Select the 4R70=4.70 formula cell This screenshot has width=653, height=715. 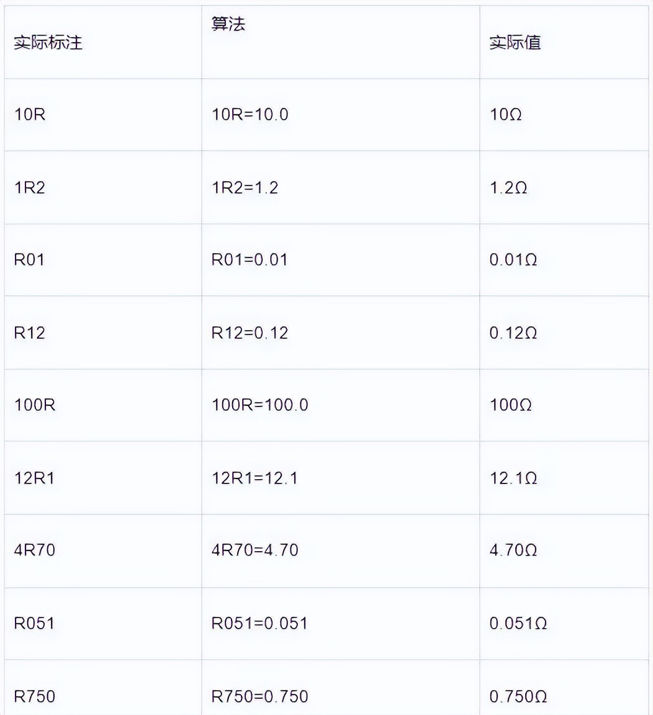click(x=255, y=551)
